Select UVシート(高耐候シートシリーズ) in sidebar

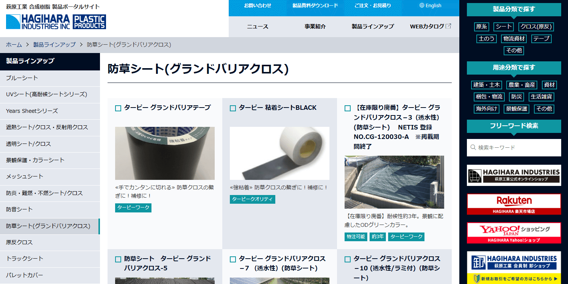[50, 94]
